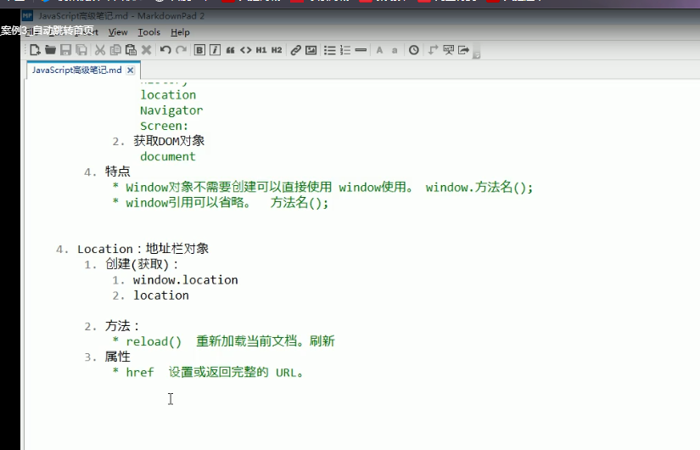Click the green 'document' line

point(168,157)
